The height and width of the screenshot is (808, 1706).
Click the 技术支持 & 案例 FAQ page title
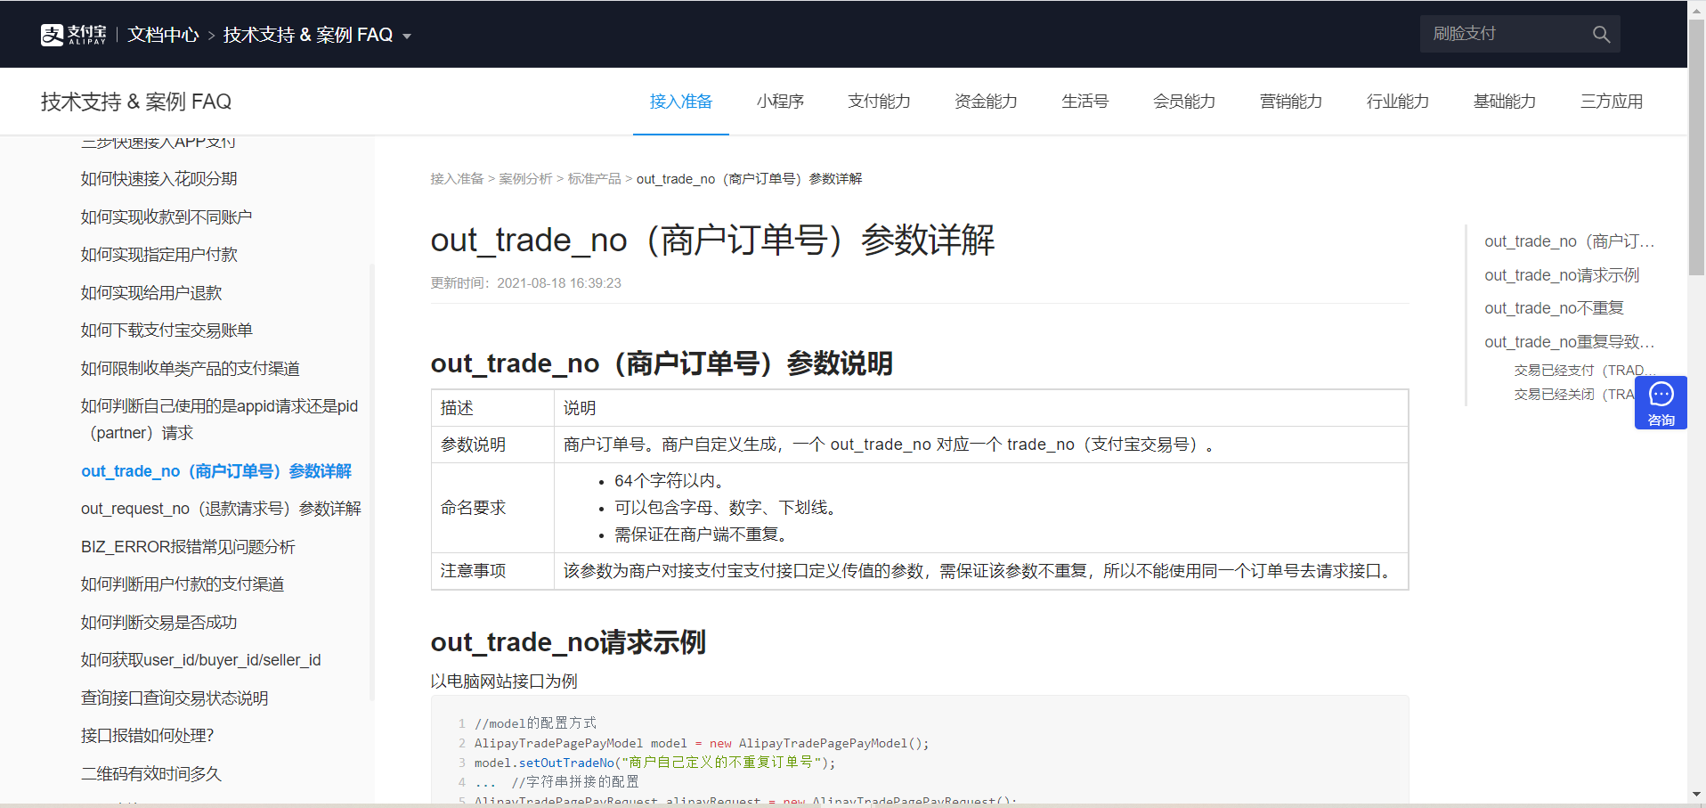coord(136,102)
